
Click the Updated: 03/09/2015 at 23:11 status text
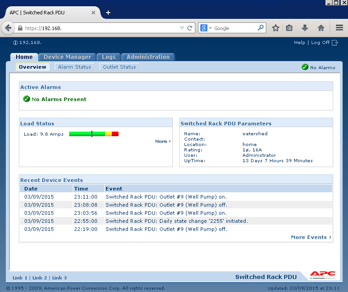click(x=304, y=288)
